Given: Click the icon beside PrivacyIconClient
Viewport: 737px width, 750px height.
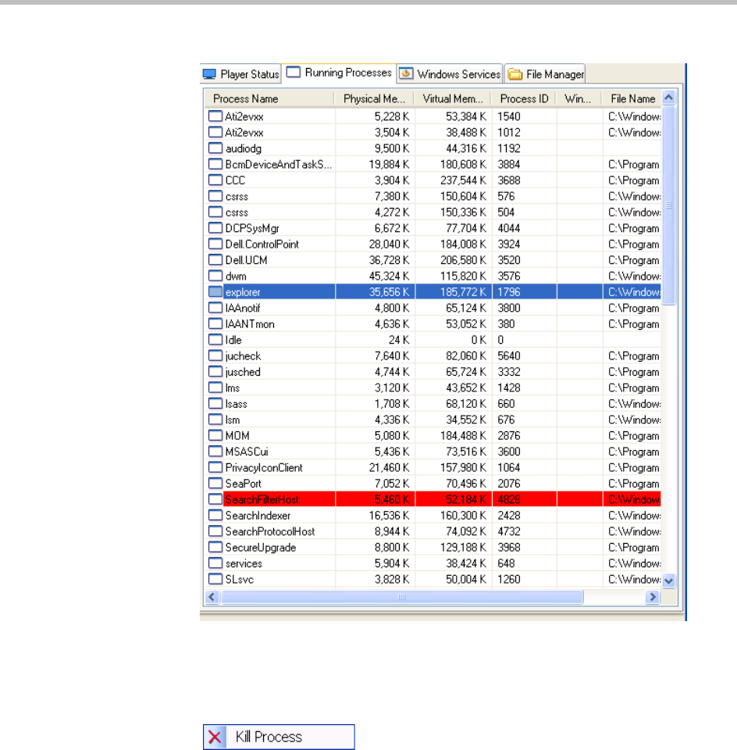Looking at the screenshot, I should point(215,467).
